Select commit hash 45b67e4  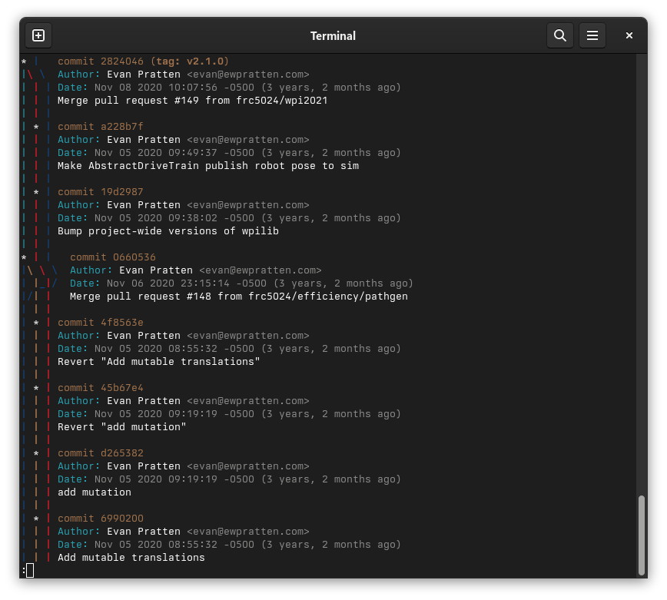tap(122, 388)
